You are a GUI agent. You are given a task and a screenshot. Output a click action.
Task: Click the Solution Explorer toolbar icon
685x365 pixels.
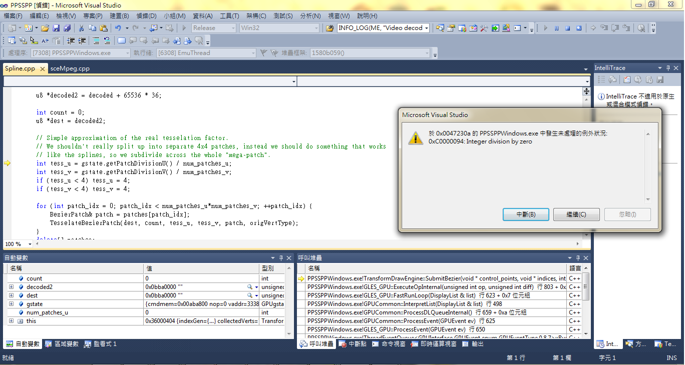tap(440, 28)
